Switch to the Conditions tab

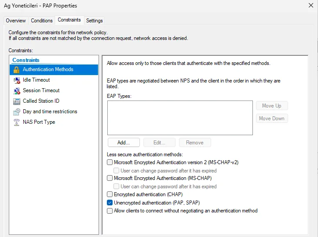pyautogui.click(x=42, y=21)
